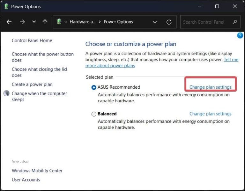Refresh the Power Options page
This screenshot has height=191, width=245.
click(x=169, y=22)
